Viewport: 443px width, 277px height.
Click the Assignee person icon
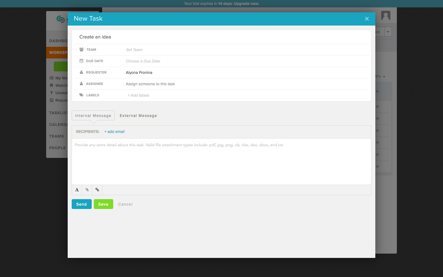(x=81, y=84)
